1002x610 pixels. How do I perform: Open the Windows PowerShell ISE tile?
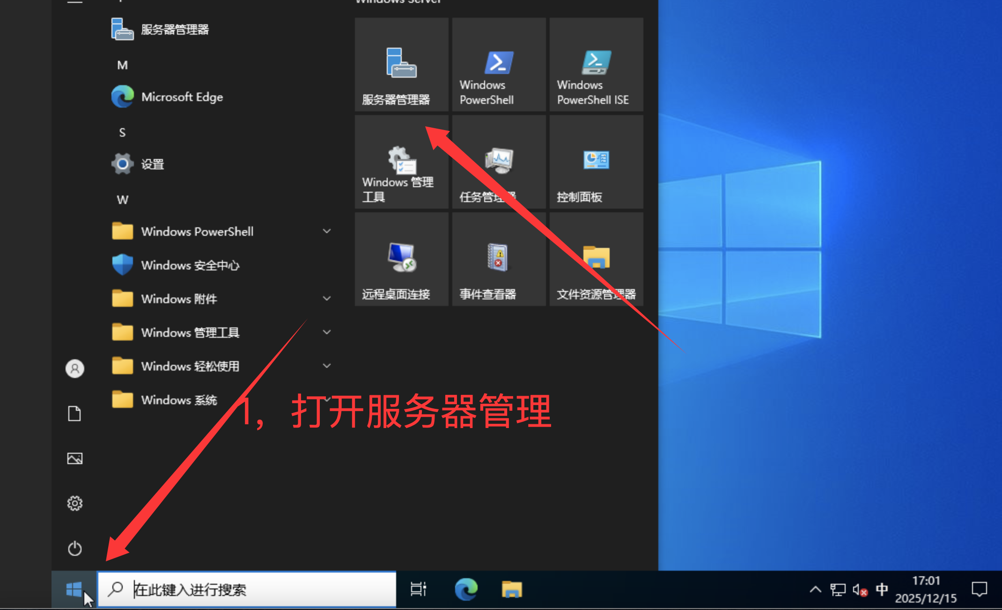coord(596,65)
